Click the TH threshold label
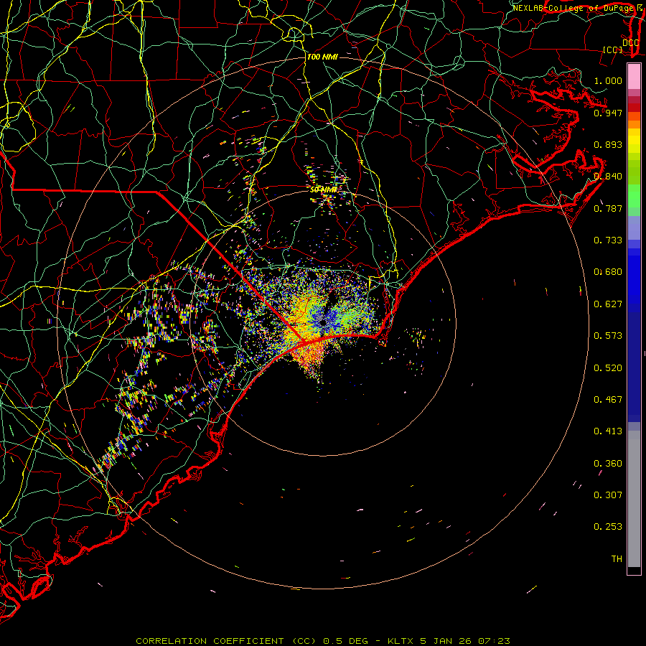 pyautogui.click(x=617, y=558)
